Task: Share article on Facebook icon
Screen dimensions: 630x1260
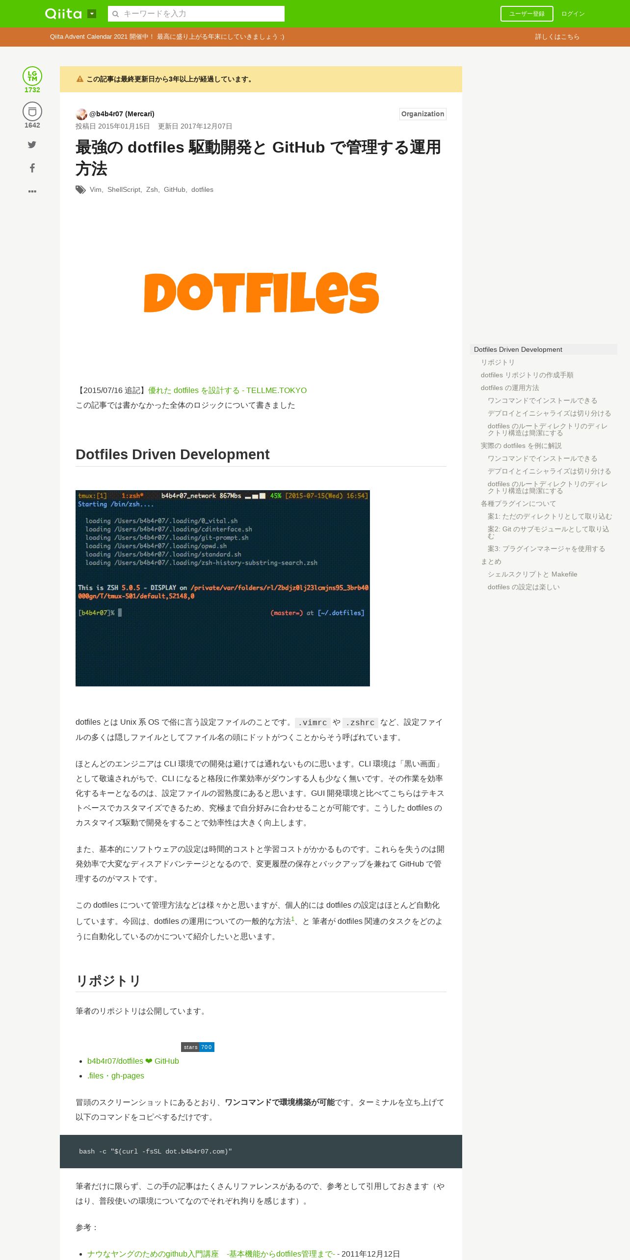Action: coord(32,168)
